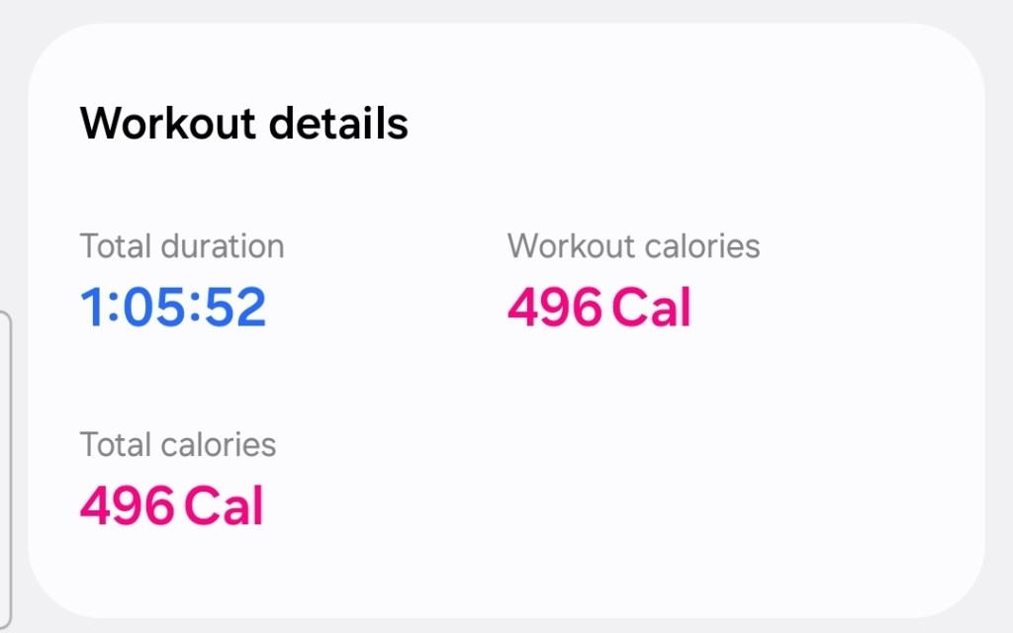Click the number 496 under Total calories

(x=127, y=505)
